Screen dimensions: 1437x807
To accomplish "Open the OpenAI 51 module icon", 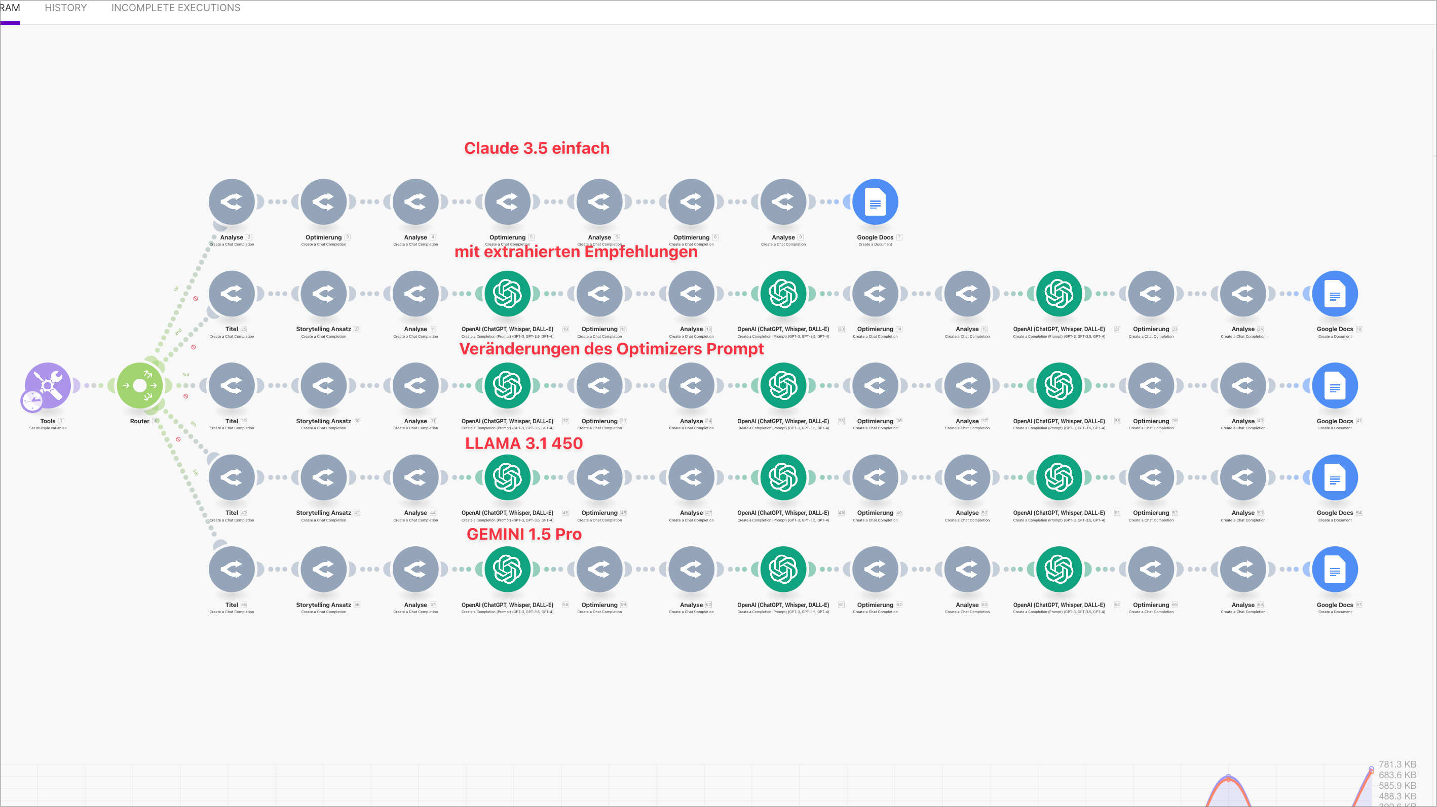I will (x=1060, y=477).
